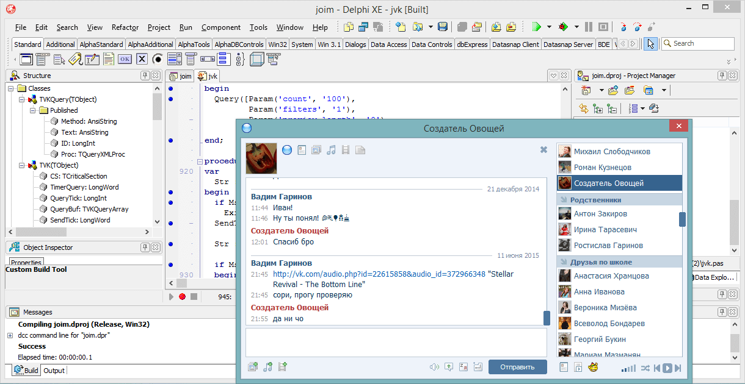
Task: Pin the Object Inspector panel with the pushpin
Action: 145,247
